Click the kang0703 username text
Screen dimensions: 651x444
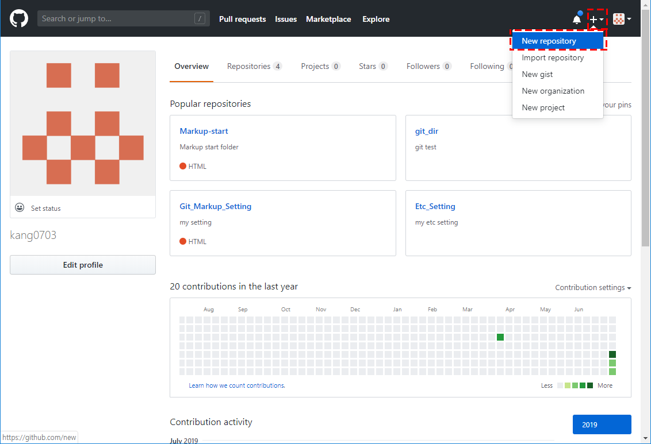coord(33,235)
